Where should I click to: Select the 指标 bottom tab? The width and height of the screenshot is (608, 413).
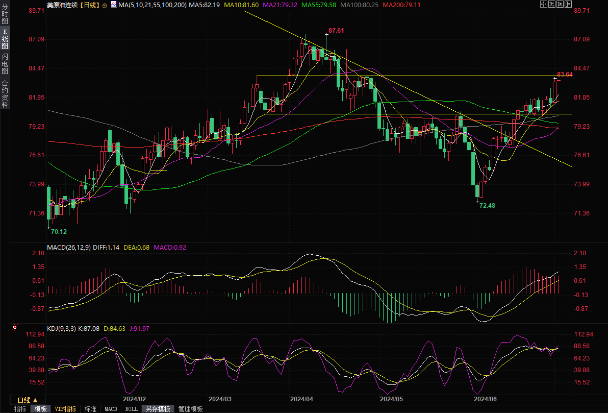(x=20, y=409)
